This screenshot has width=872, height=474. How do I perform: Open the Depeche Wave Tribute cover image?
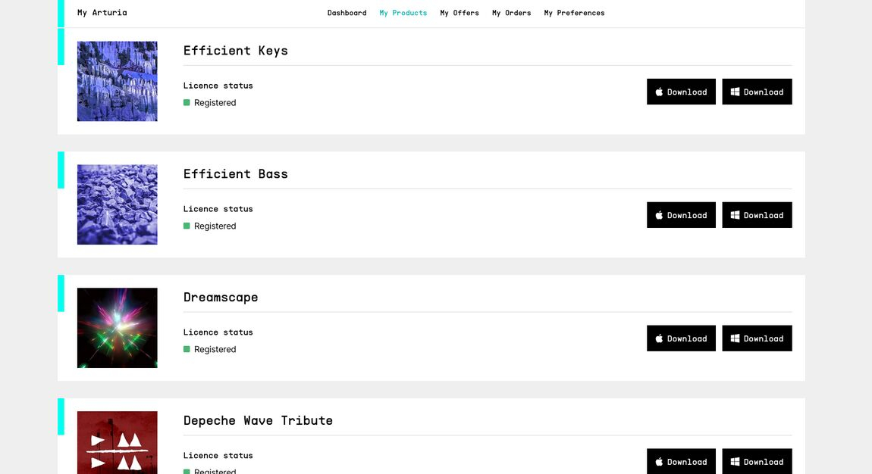118,443
